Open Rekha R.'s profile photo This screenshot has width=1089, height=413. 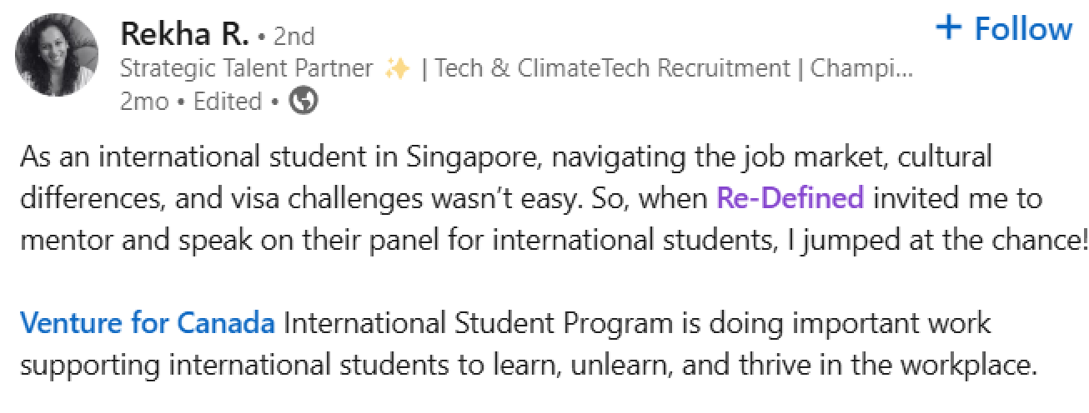click(57, 55)
